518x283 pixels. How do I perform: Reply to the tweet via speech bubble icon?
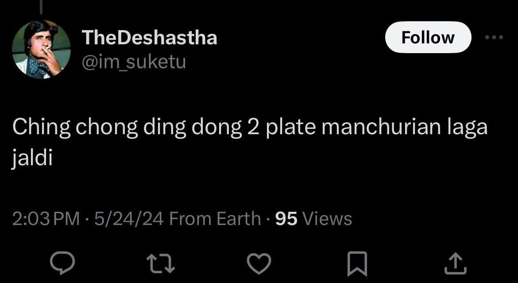(62, 263)
